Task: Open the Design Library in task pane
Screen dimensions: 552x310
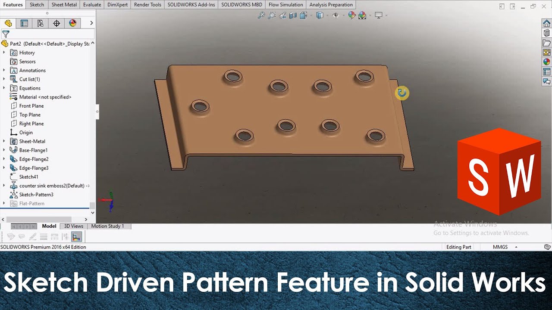Action: (x=546, y=33)
